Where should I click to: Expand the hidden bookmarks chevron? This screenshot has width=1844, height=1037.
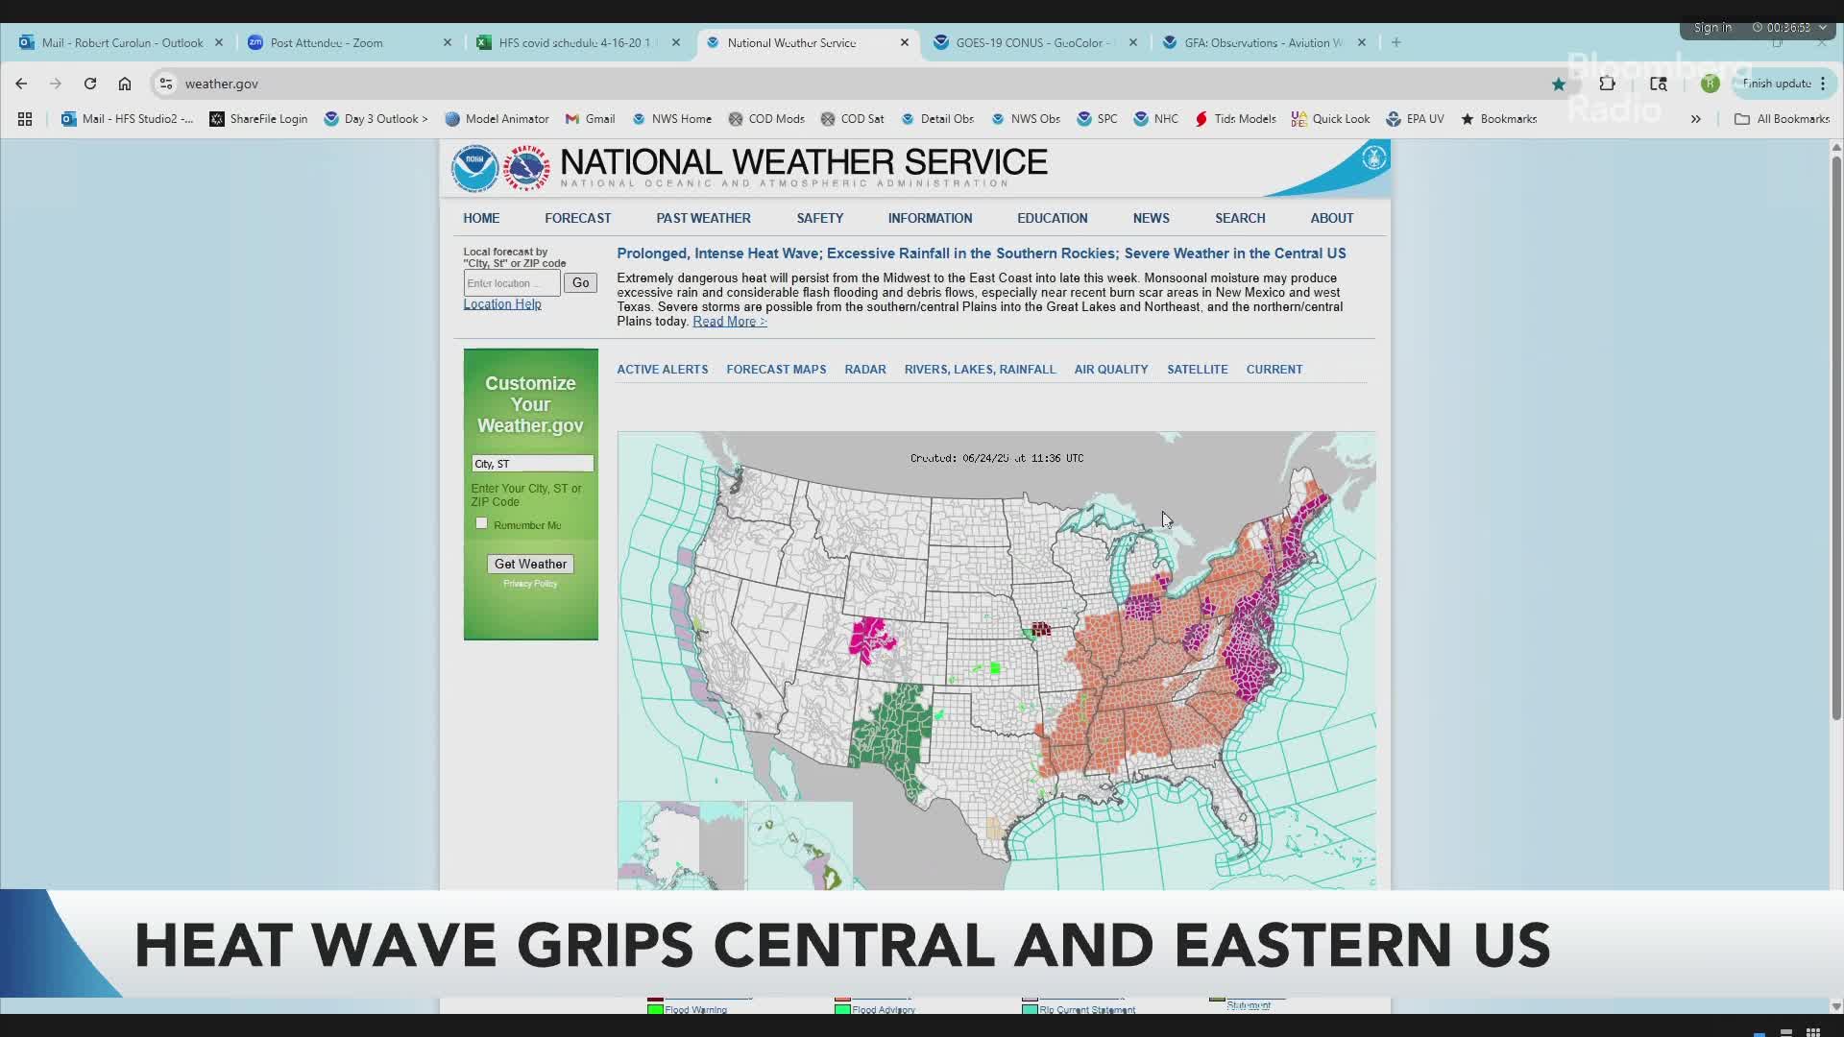click(1696, 118)
